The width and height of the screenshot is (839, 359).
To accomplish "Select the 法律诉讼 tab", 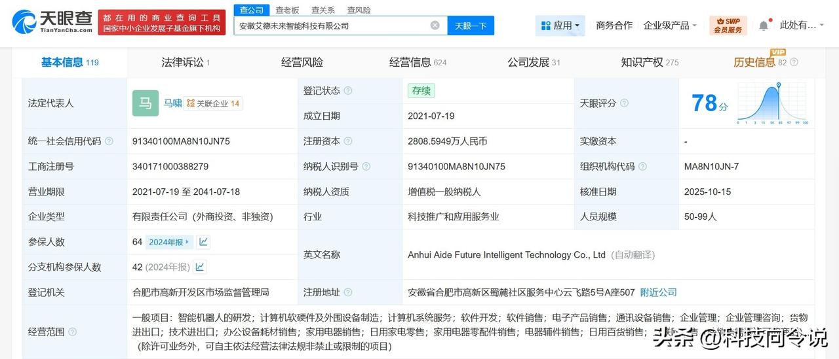I will pos(185,62).
